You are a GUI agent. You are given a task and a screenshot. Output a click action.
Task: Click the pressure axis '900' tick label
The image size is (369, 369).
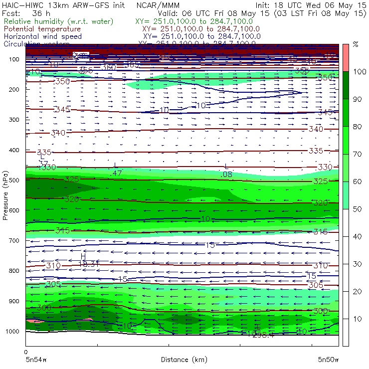pos(14,301)
